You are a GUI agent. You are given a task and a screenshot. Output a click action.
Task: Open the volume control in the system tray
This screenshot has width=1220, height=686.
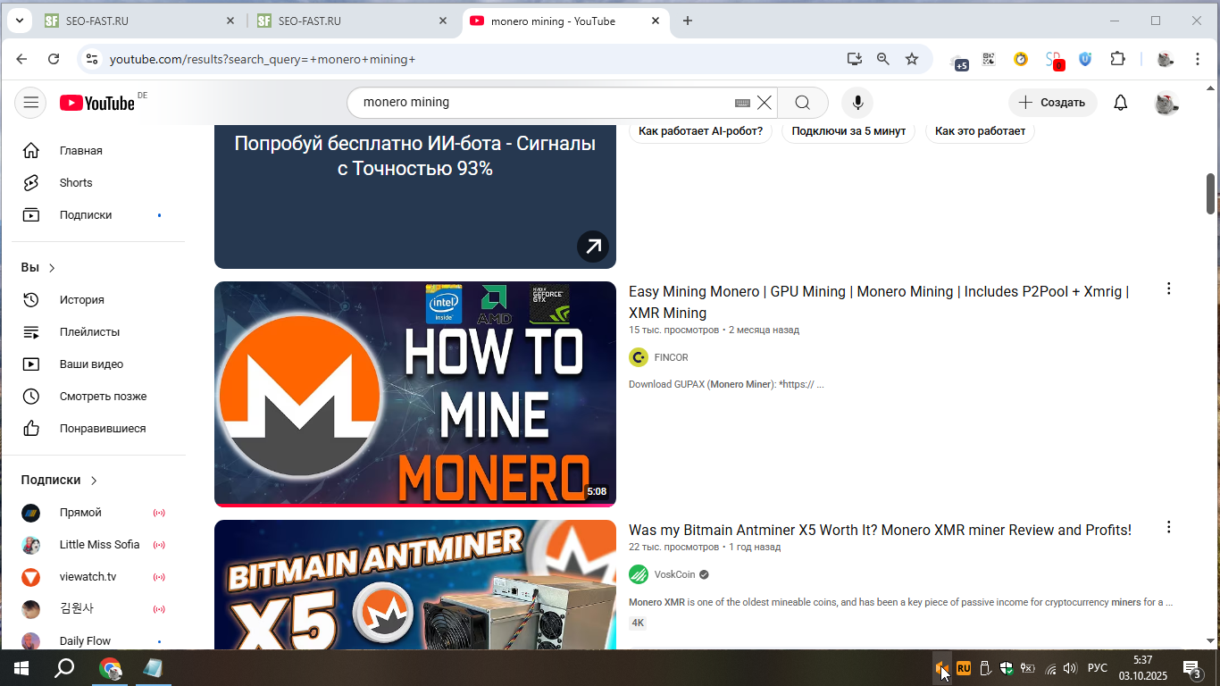click(x=1070, y=668)
